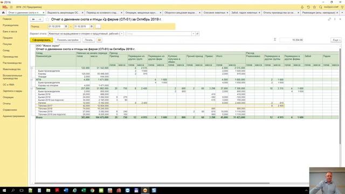Open history clock icon
This screenshot has width=345, height=194.
(308, 7)
